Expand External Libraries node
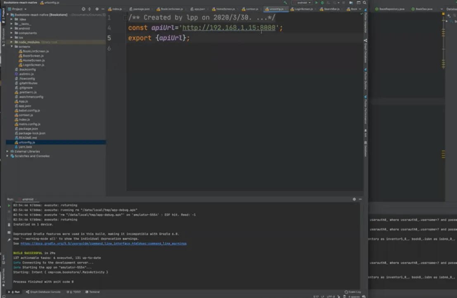The height and width of the screenshot is (298, 457). coord(7,151)
